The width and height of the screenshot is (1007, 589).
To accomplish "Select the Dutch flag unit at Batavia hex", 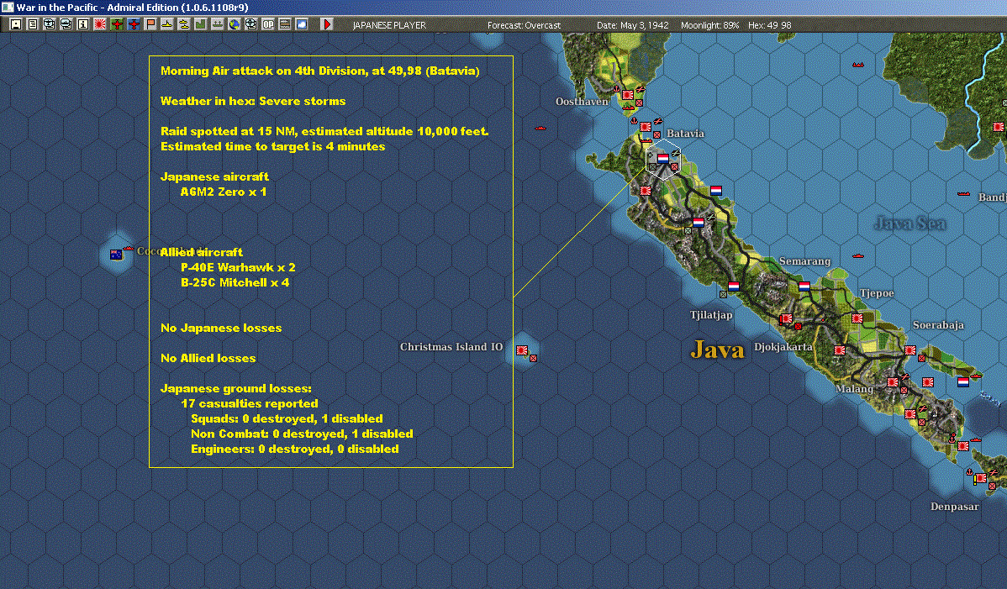I will [x=662, y=158].
